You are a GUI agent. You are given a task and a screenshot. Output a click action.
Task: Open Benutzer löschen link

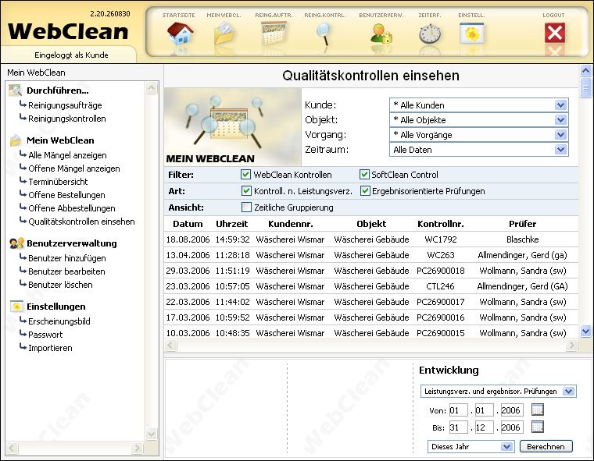click(60, 285)
